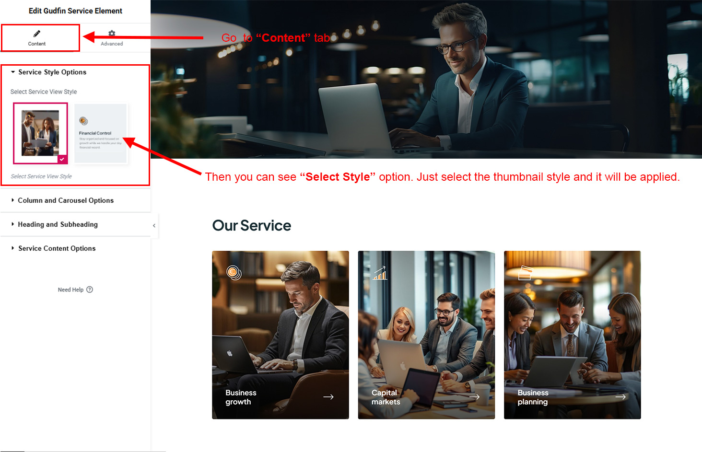Screen dimensions: 702x452
Task: Select the image overlay service style thumbnail
Action: point(40,133)
